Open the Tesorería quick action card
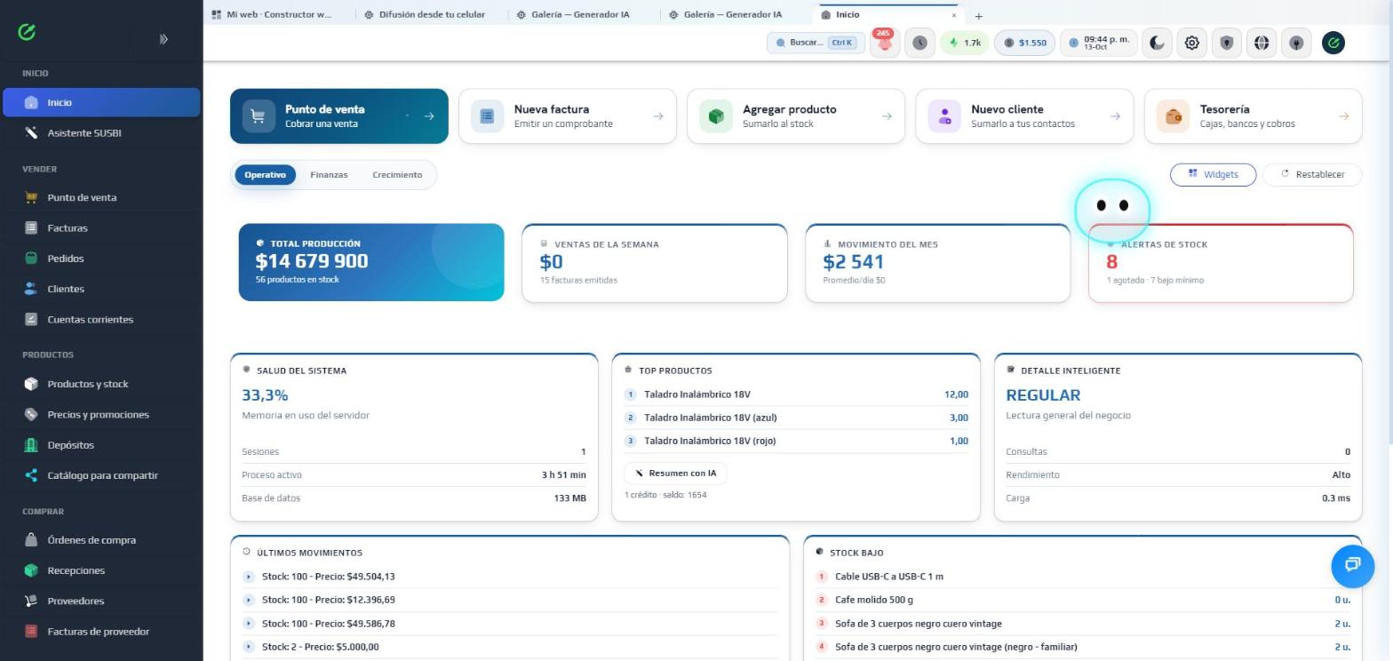This screenshot has width=1393, height=661. click(x=1253, y=115)
